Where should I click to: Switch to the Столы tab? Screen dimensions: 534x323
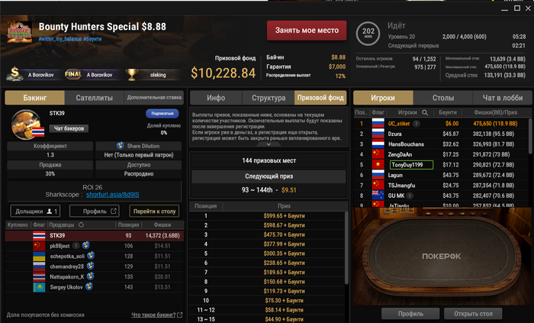click(443, 98)
